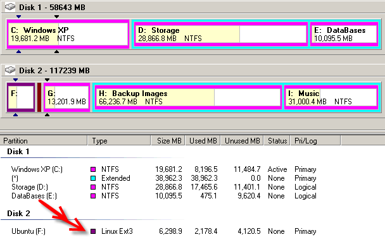Click the magenta swatch in DataBases (E:) row

[x=93, y=196]
